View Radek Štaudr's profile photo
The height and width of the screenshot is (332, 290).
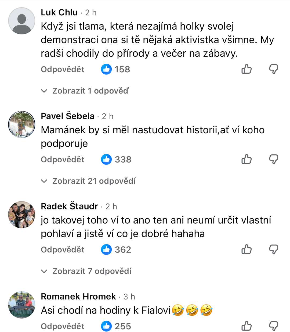point(22,215)
